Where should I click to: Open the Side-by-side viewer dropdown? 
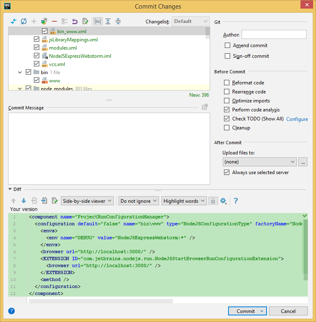[x=87, y=201]
